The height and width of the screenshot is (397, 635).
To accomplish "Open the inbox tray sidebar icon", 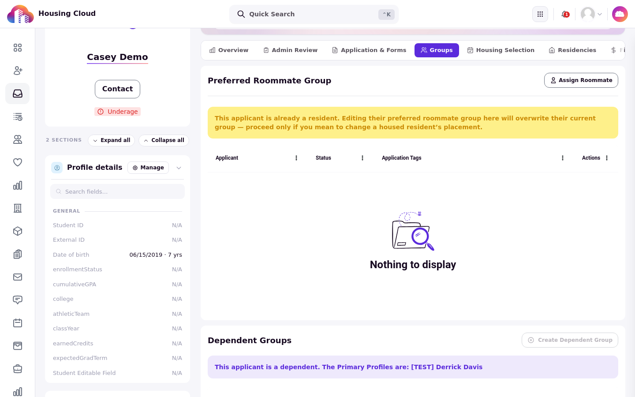I will click(x=18, y=94).
